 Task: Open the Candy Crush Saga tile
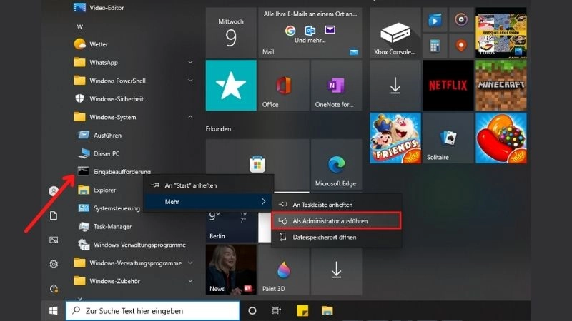(x=501, y=138)
